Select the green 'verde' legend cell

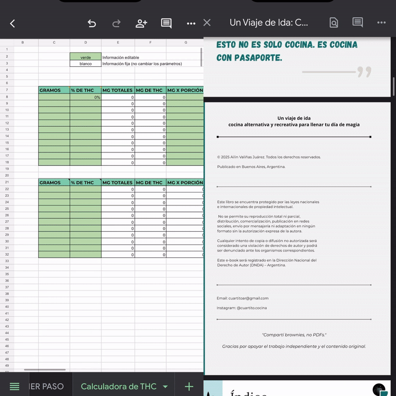(86, 57)
